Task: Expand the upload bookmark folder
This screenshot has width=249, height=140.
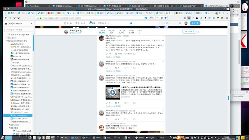Action: [x=7, y=38]
